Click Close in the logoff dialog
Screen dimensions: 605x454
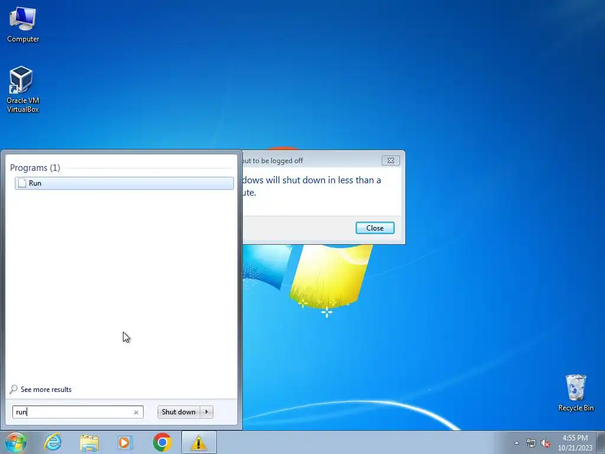point(375,228)
